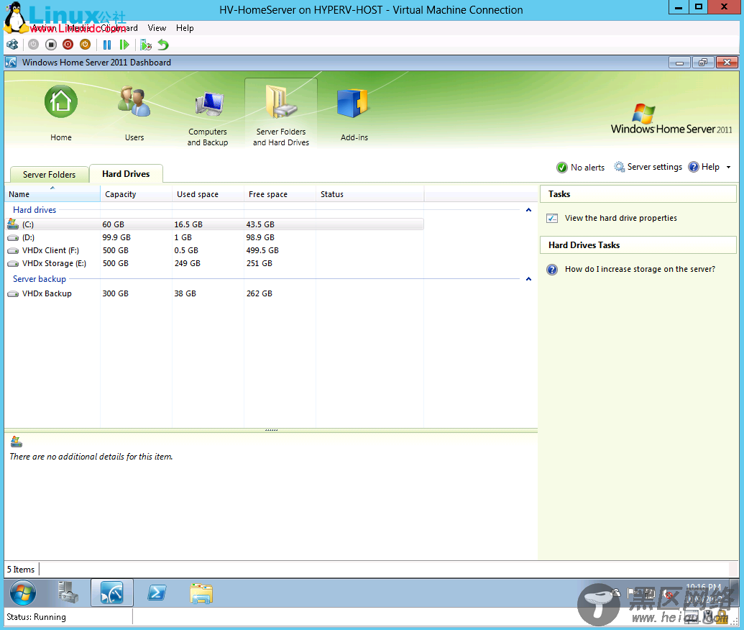Open the Add-ins section
This screenshot has width=744, height=630.
354,114
